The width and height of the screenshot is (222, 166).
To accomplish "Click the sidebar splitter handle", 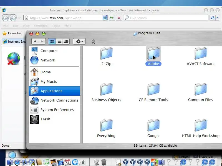I will pyautogui.click(x=81, y=95).
